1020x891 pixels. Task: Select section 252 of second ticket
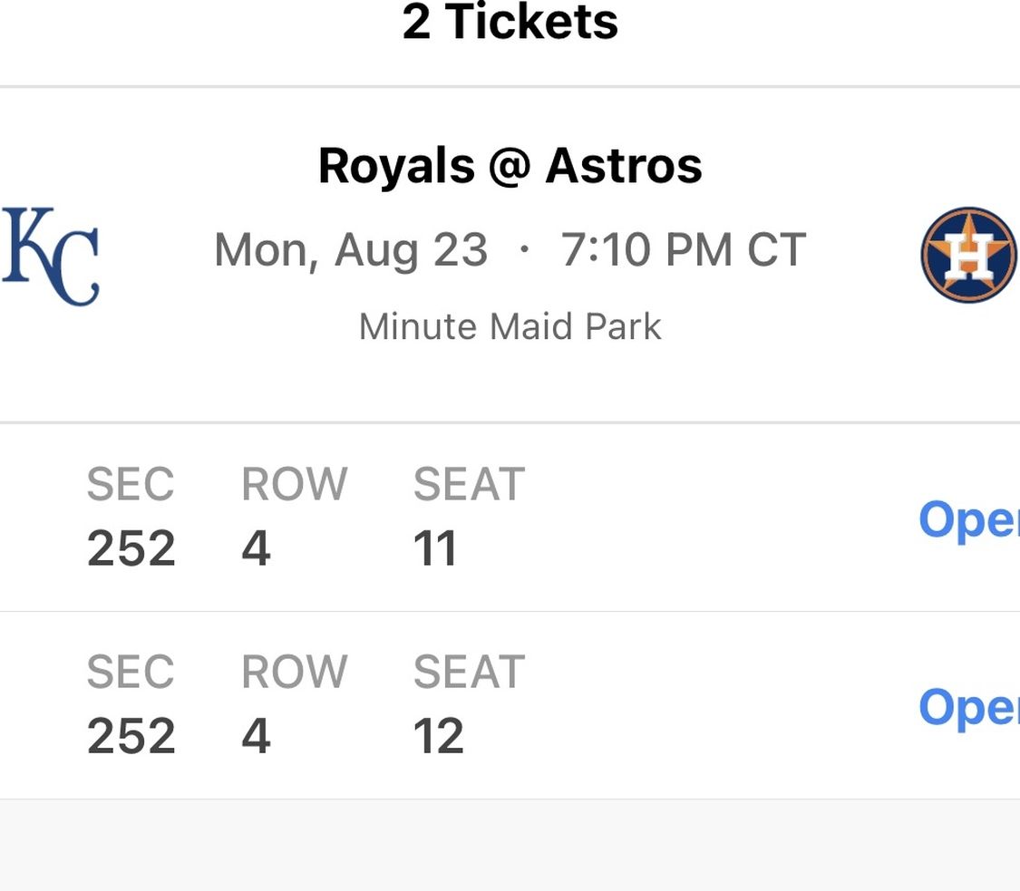point(131,736)
